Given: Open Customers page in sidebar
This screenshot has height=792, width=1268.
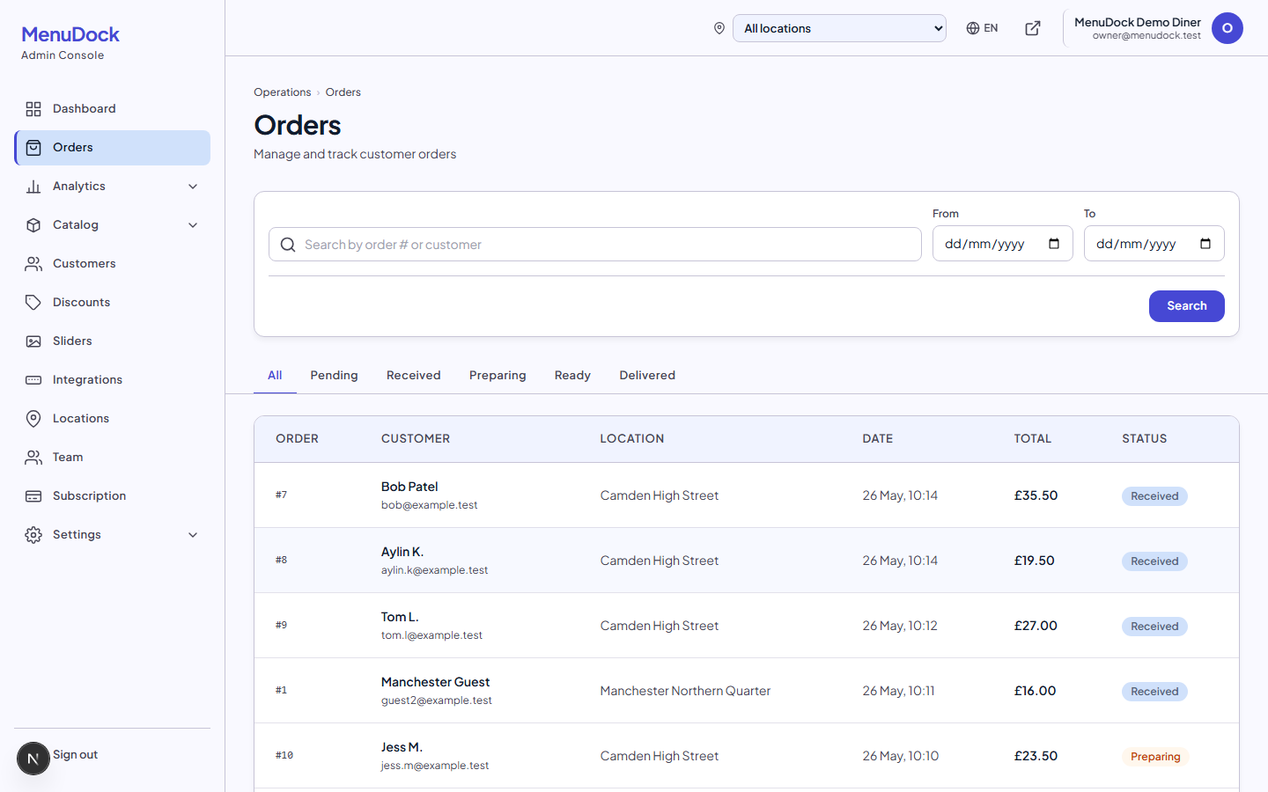Looking at the screenshot, I should coord(113,264).
